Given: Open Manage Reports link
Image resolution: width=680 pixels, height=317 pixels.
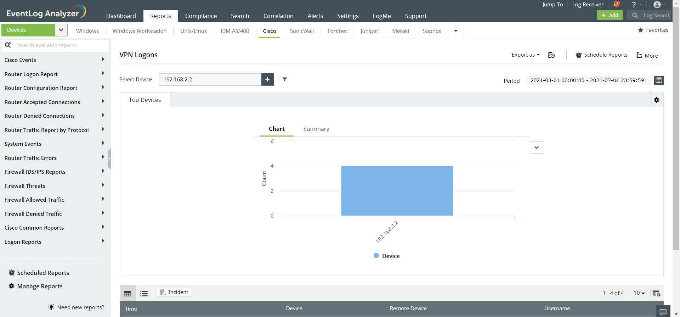Looking at the screenshot, I should pos(40,286).
